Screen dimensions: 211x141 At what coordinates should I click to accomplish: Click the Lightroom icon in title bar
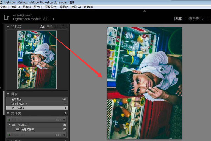pos(1,2)
